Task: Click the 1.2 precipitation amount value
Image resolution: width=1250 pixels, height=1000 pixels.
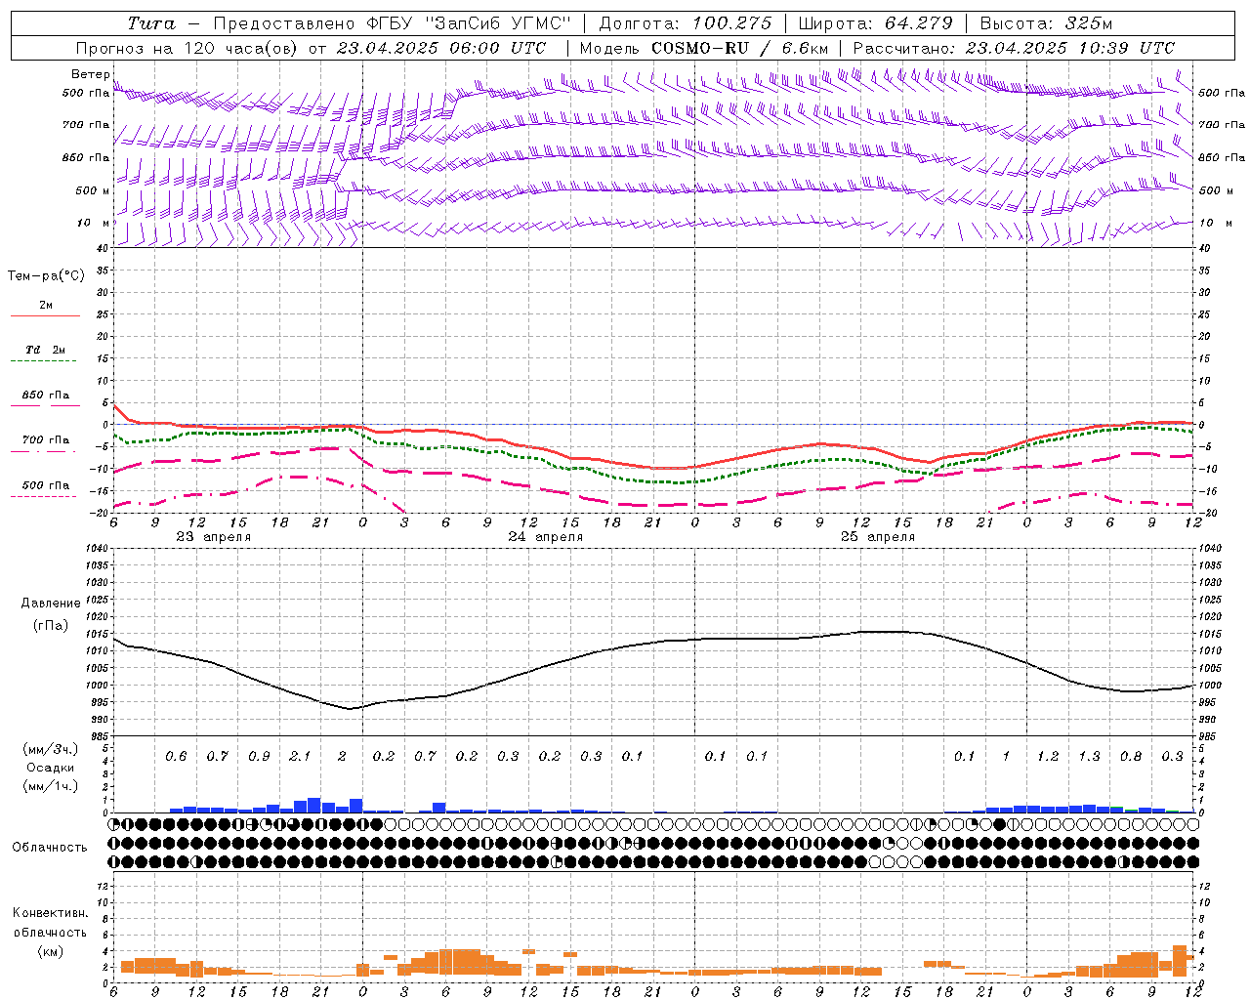Action: click(x=1048, y=756)
